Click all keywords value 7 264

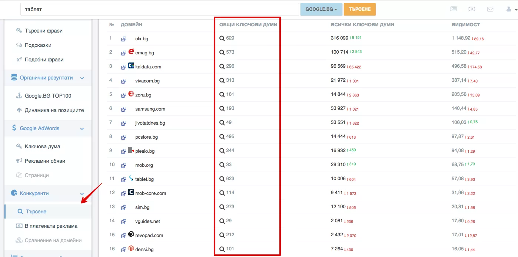point(337,249)
